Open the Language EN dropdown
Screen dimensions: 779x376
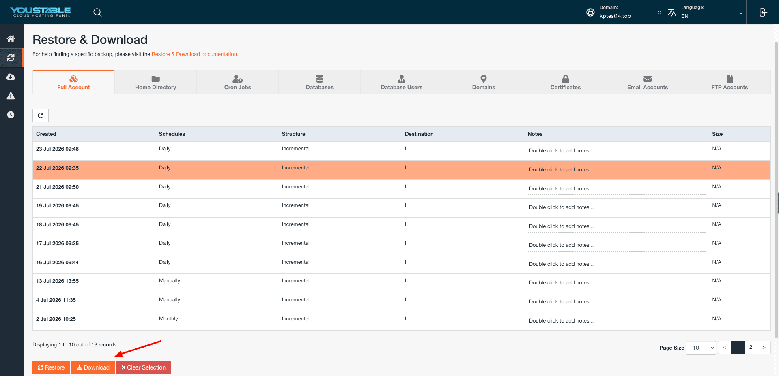(706, 12)
